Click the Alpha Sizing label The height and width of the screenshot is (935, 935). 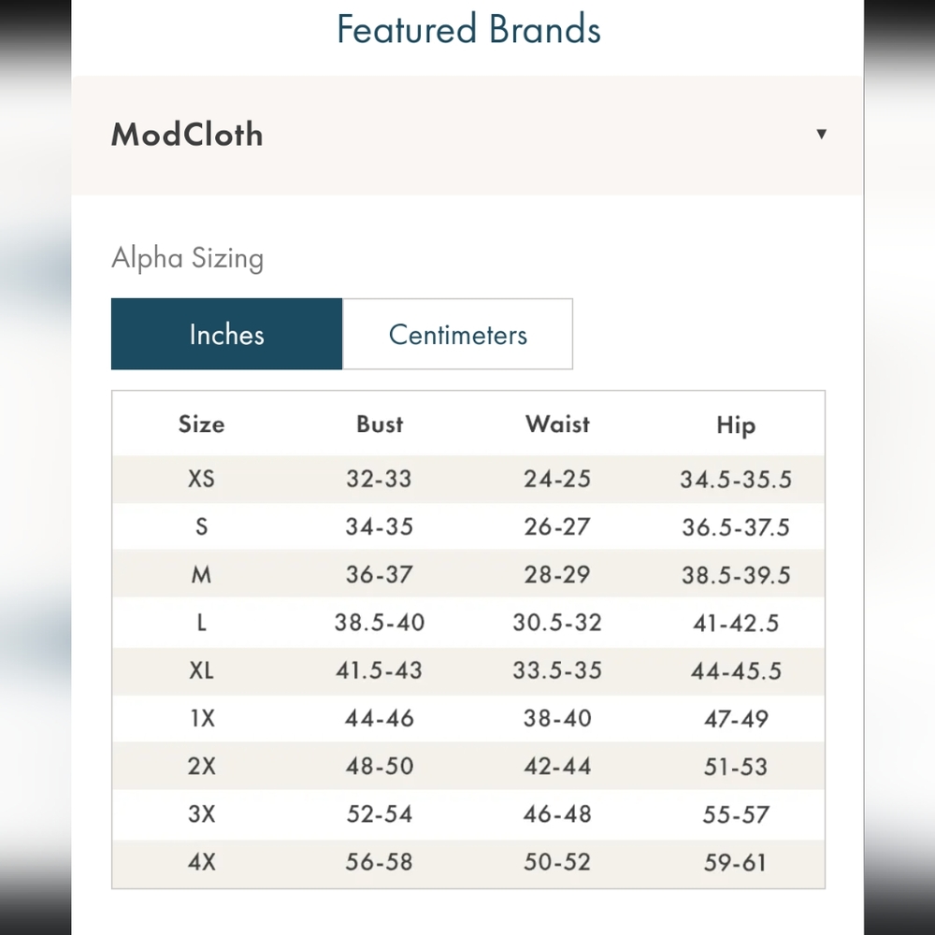[x=187, y=258]
